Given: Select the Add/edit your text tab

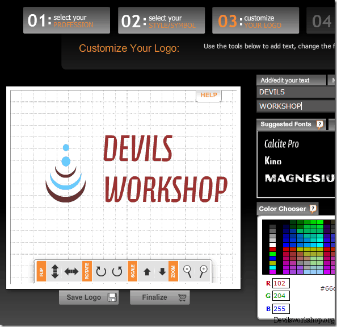Looking at the screenshot, I should [x=291, y=80].
